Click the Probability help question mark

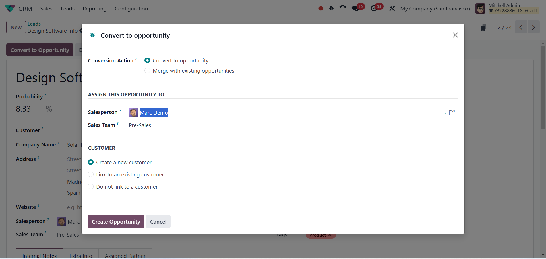click(45, 95)
